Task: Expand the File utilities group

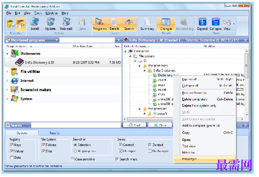Action: [x=7, y=72]
